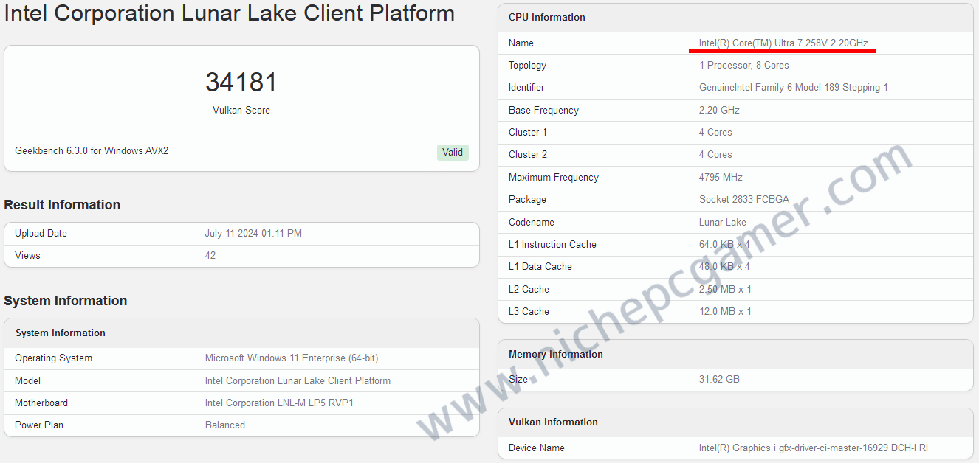Select the "L1 Instruction Cache" label
This screenshot has height=463, width=979.
(552, 245)
